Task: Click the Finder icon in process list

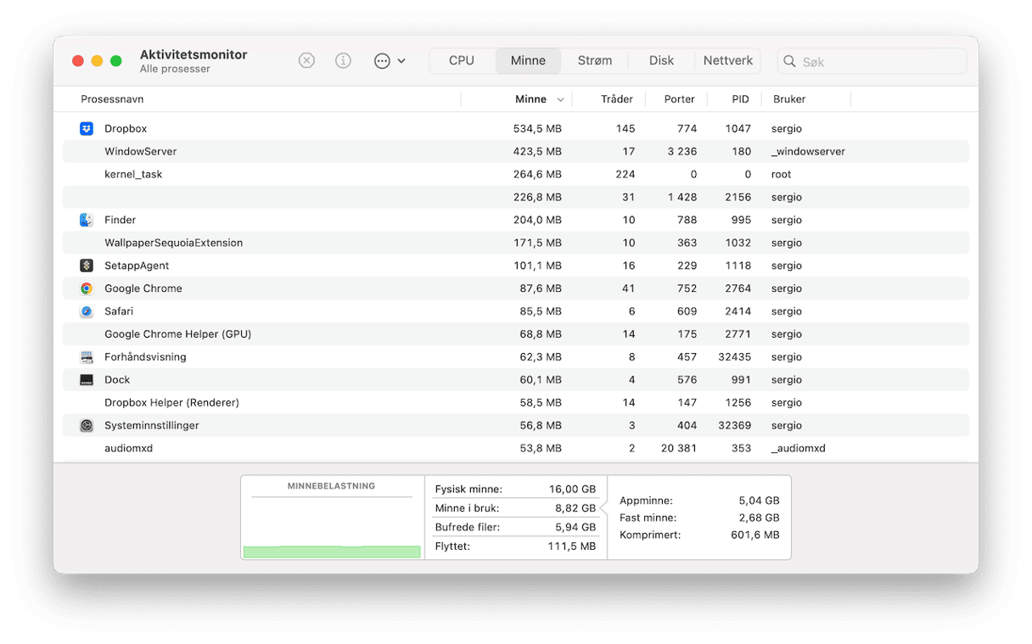Action: pos(87,220)
